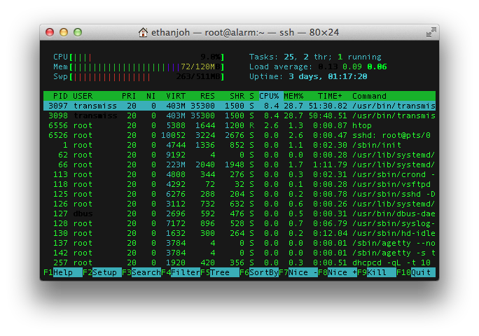Click the PRI column header
This screenshot has height=336, width=479.
pyautogui.click(x=129, y=96)
